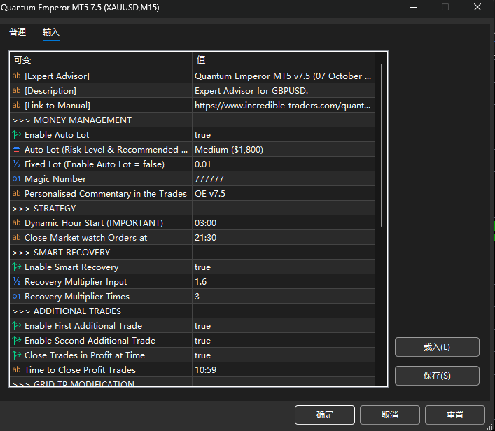
Task: Click the 保存(S) button
Action: click(x=437, y=376)
